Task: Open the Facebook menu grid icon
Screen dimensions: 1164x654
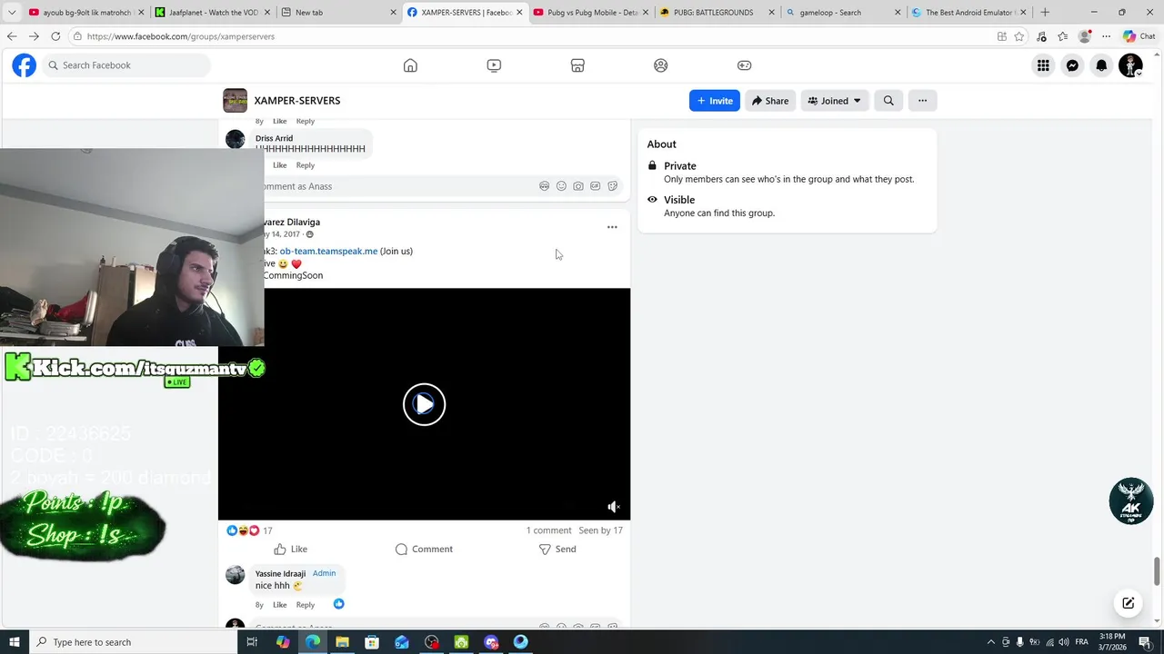Action: click(x=1043, y=65)
